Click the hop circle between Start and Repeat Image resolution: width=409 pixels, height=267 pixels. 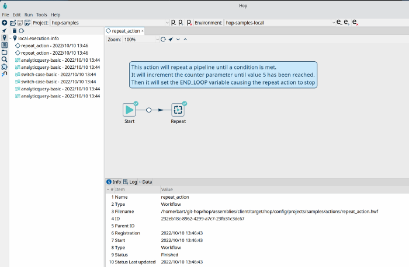click(x=148, y=110)
